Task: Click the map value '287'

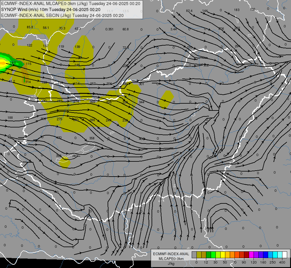Action: point(75,156)
